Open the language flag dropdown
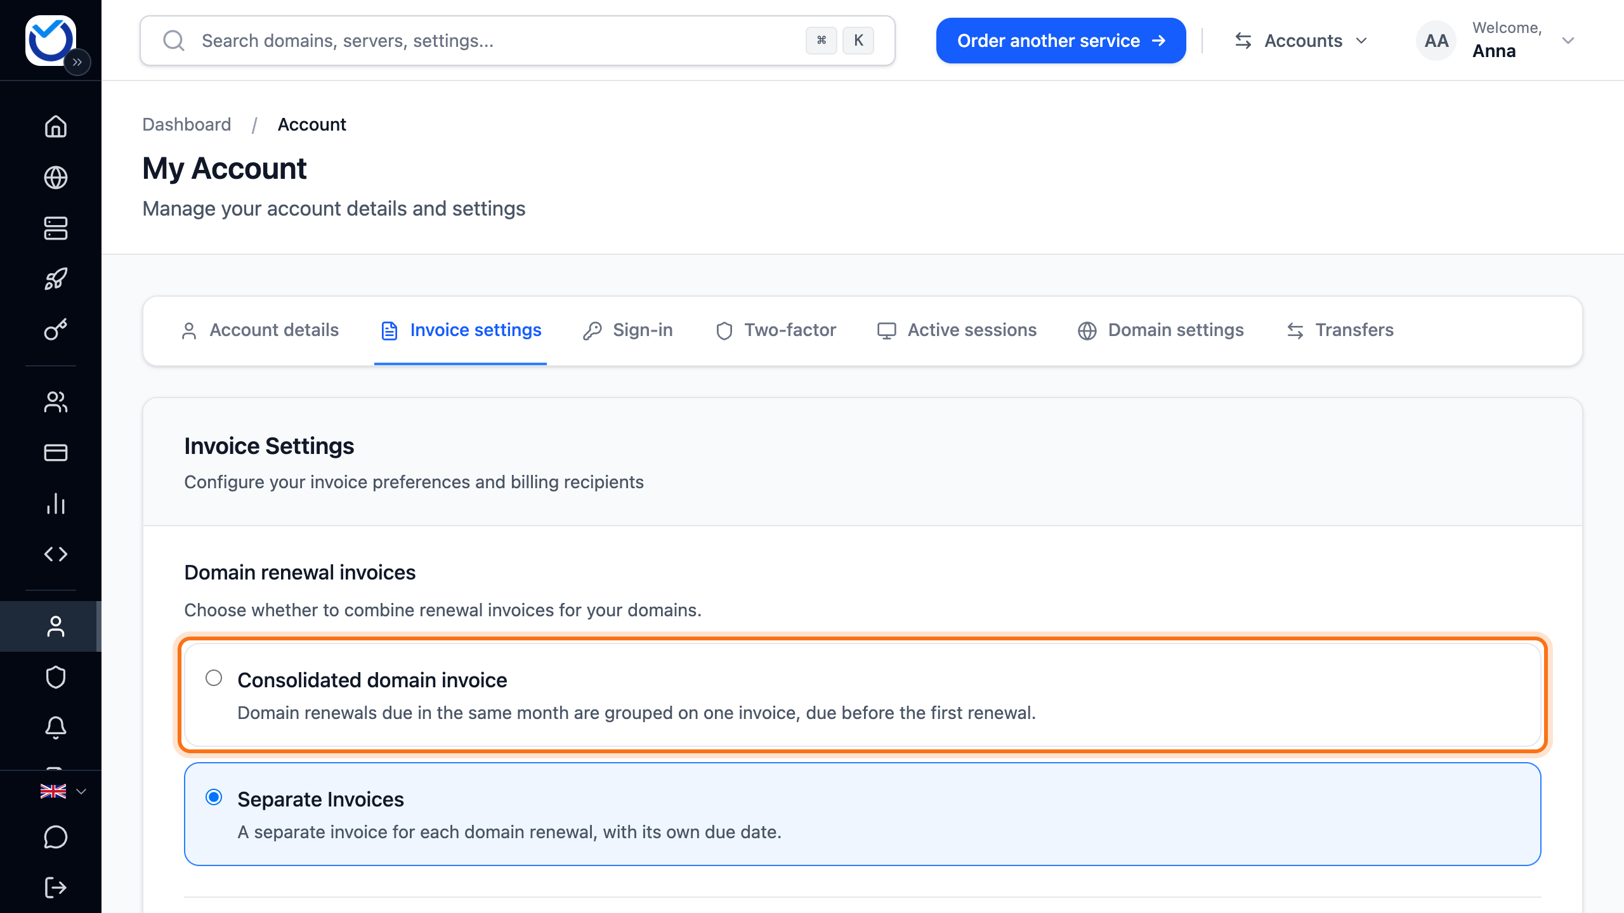Screen dimensions: 1624x913 click(x=63, y=791)
